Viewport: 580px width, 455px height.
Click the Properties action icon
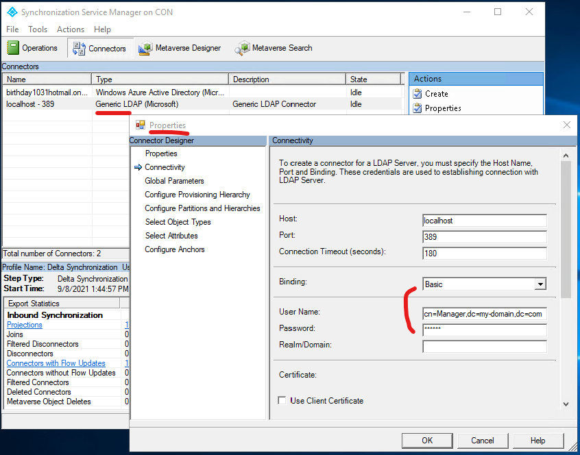coord(418,108)
